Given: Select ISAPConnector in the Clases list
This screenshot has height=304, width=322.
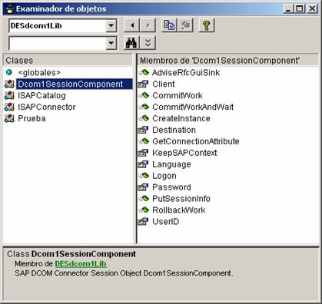Looking at the screenshot, I should (x=47, y=107).
